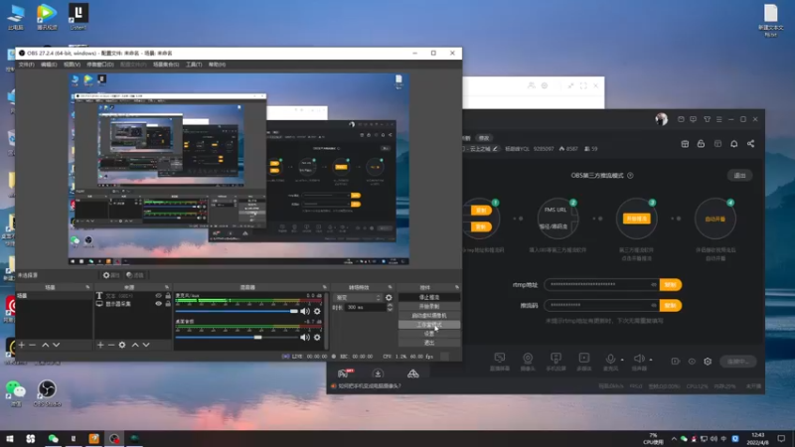Image resolution: width=795 pixels, height=447 pixels.
Task: Click Start Recording button in OBS controls
Action: [x=429, y=307]
